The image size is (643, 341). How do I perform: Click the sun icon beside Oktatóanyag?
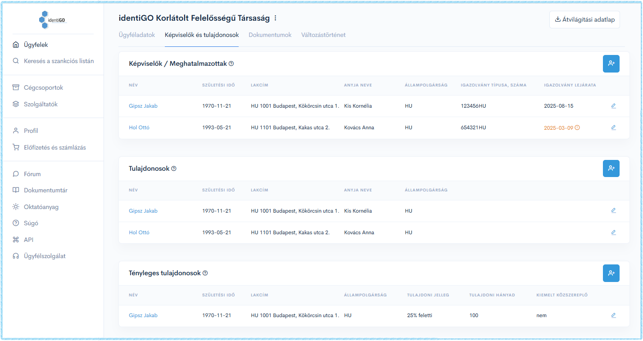16,207
